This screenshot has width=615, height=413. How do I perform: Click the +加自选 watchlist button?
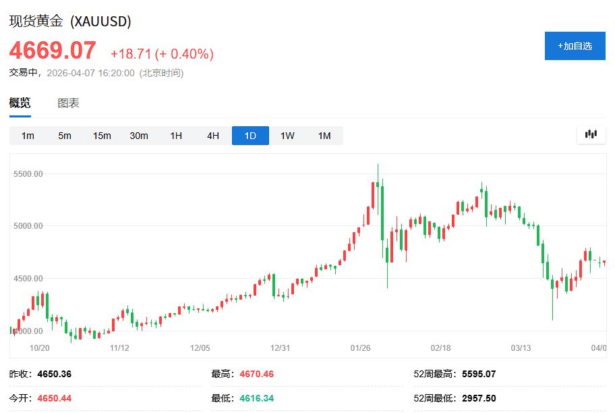click(x=575, y=46)
